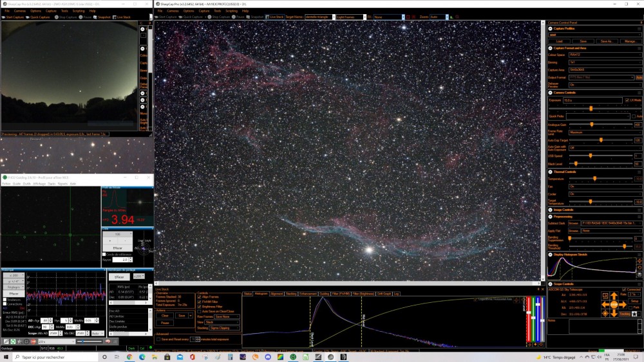
Task: Switch to the Stacking tab
Action: (291, 294)
